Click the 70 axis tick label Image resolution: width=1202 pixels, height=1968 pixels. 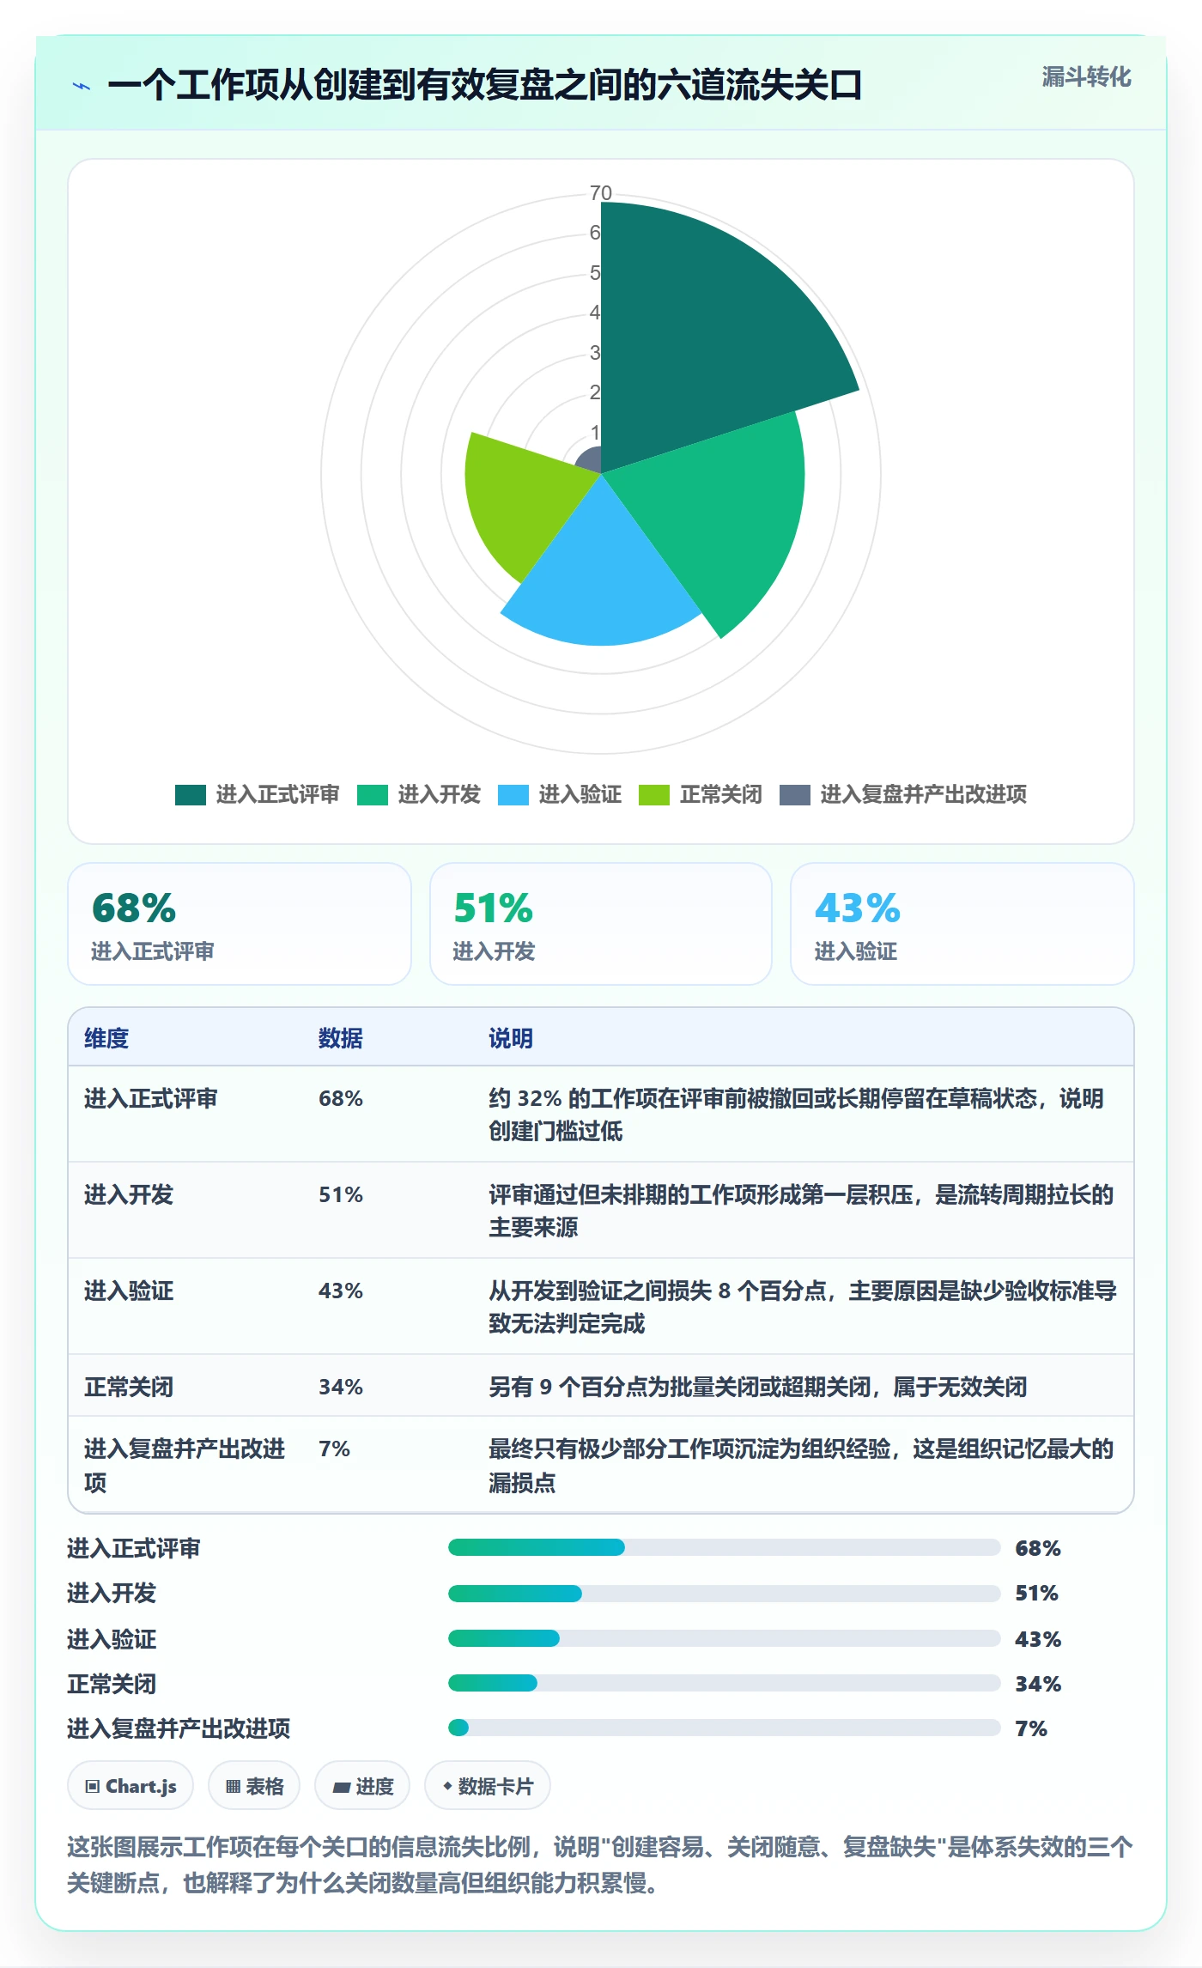(601, 193)
